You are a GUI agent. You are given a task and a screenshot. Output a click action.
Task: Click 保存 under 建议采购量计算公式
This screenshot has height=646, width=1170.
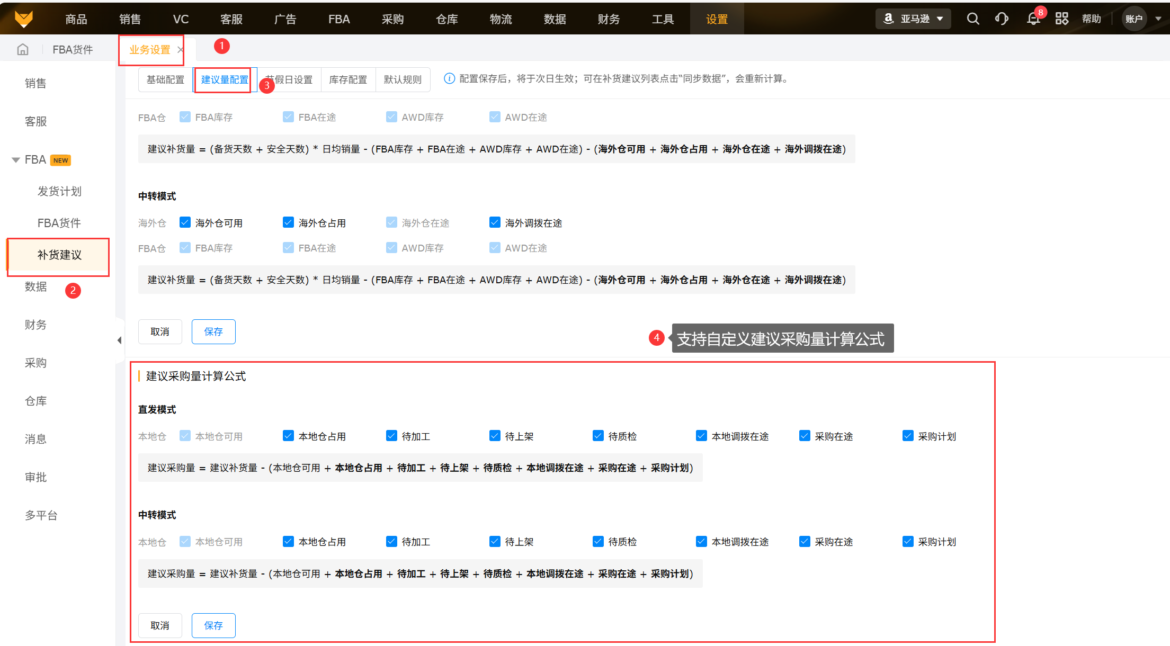213,625
